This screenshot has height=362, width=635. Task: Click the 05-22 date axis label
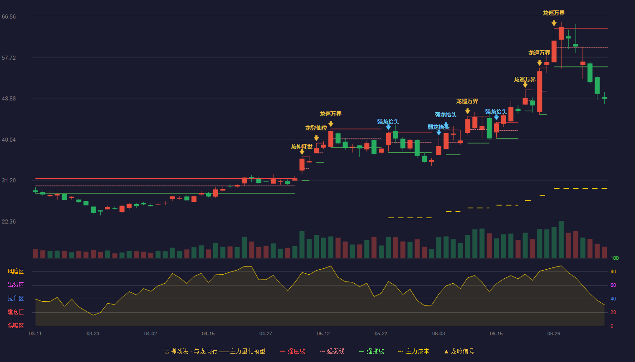pyautogui.click(x=381, y=333)
